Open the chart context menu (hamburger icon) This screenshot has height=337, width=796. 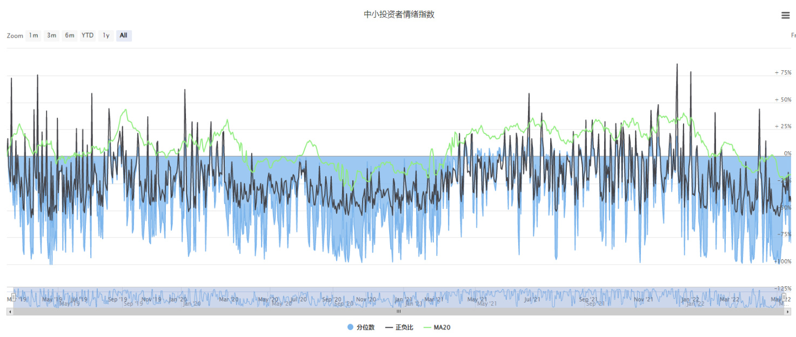tap(785, 16)
